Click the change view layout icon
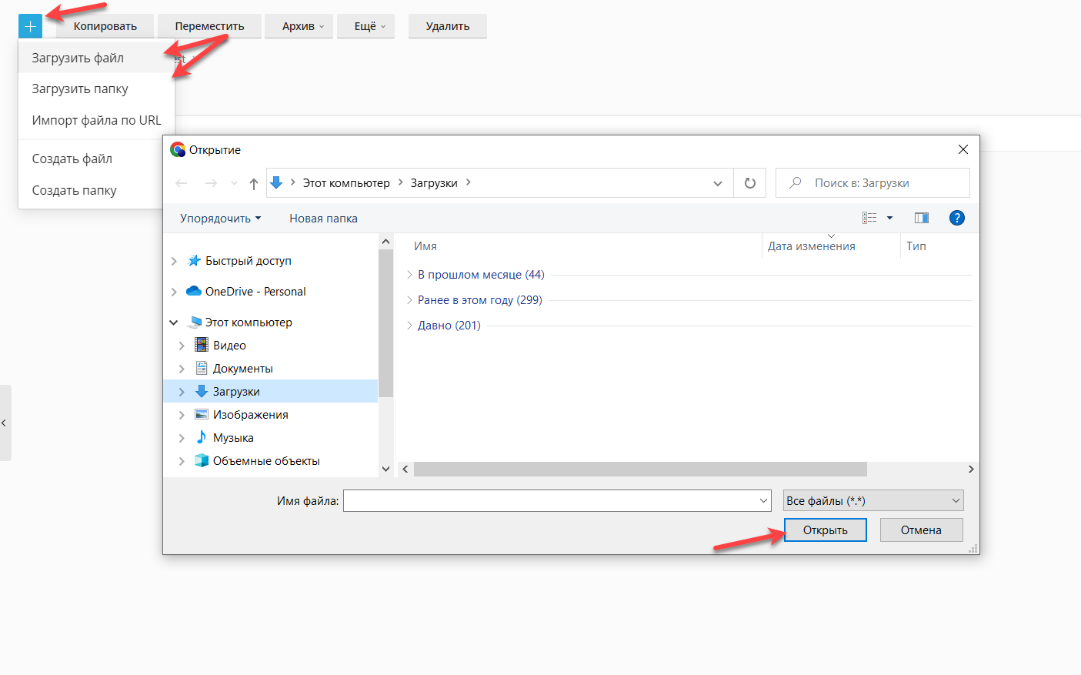 [x=869, y=218]
